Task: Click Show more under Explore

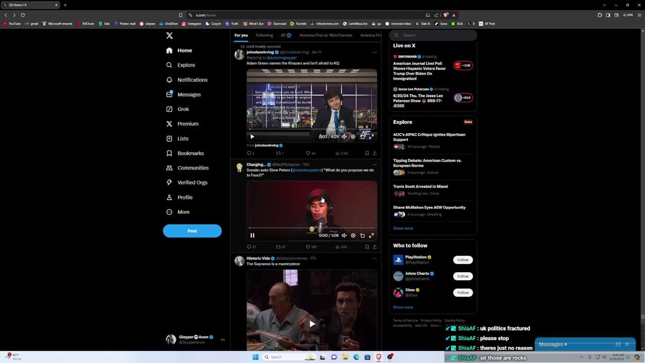Action: pos(403,228)
